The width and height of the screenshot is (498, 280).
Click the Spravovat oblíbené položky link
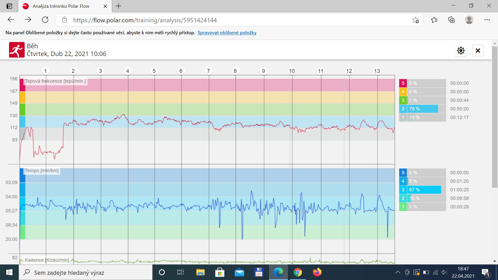[x=227, y=33]
